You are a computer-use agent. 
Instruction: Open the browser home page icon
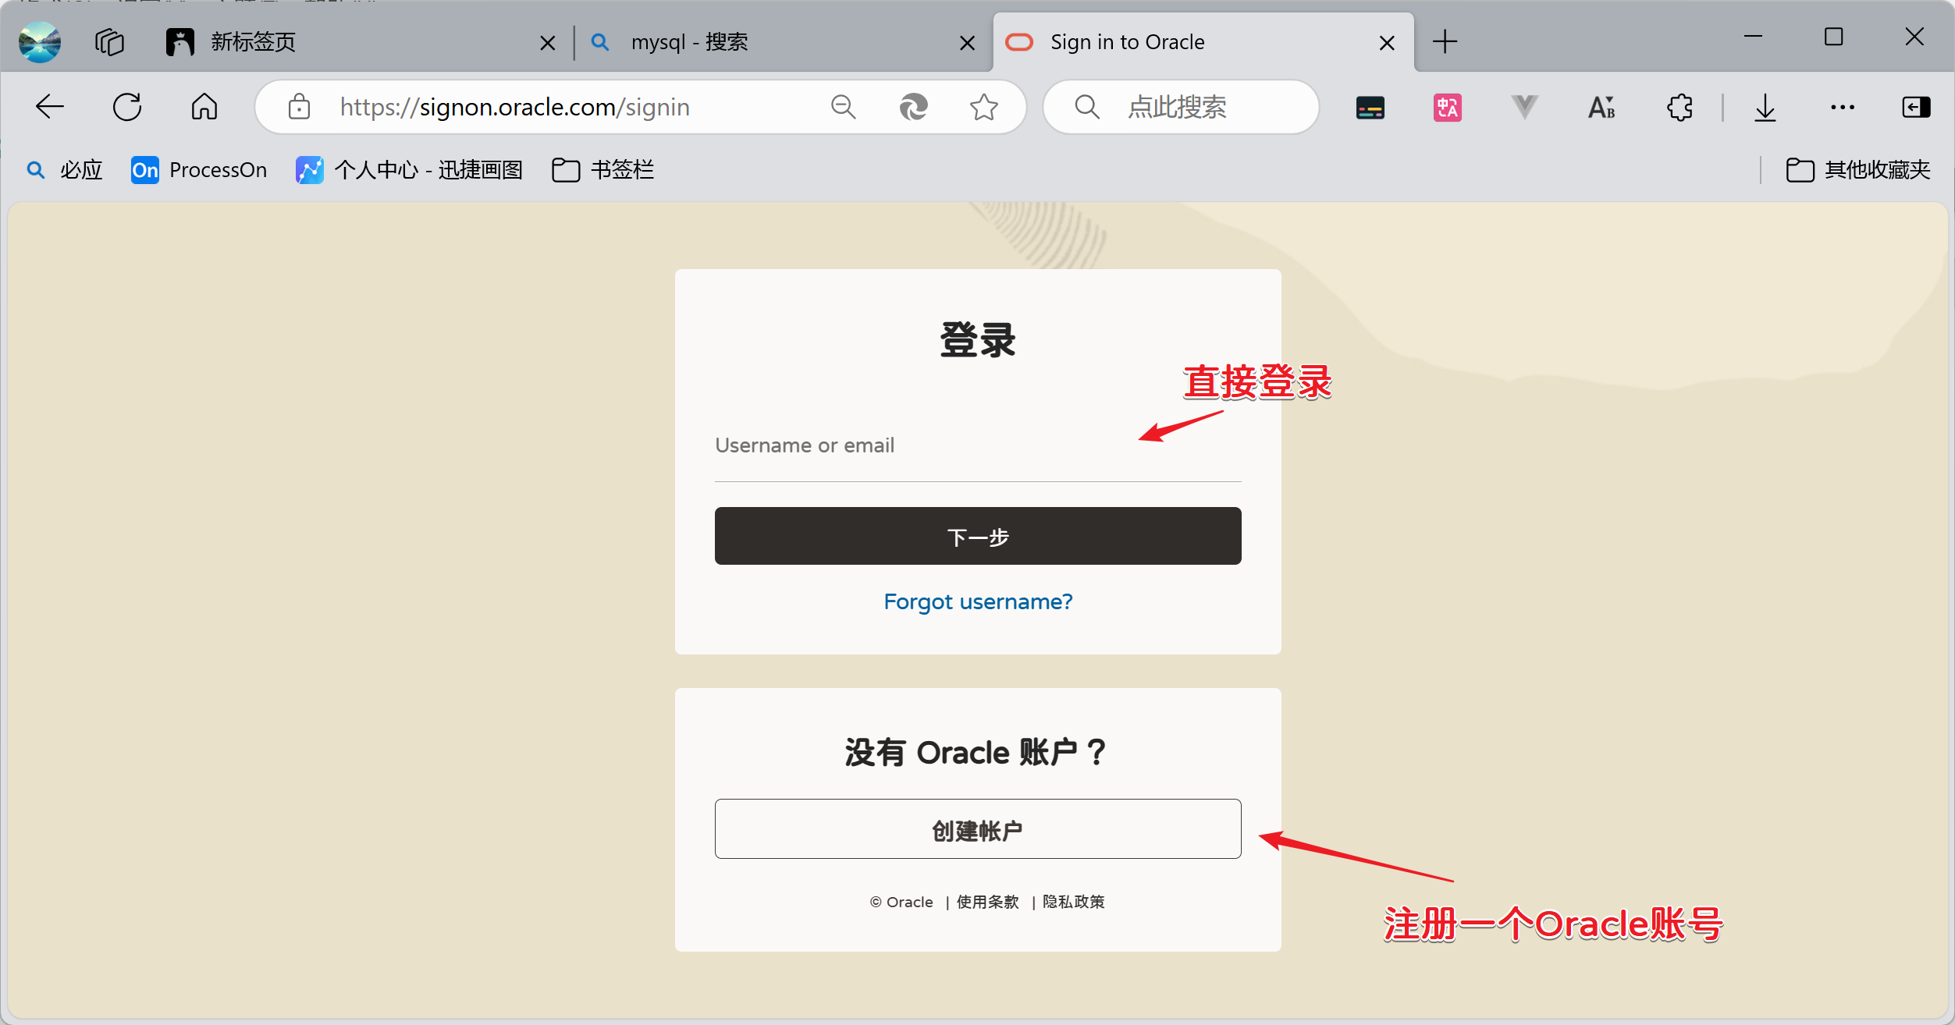click(x=204, y=107)
